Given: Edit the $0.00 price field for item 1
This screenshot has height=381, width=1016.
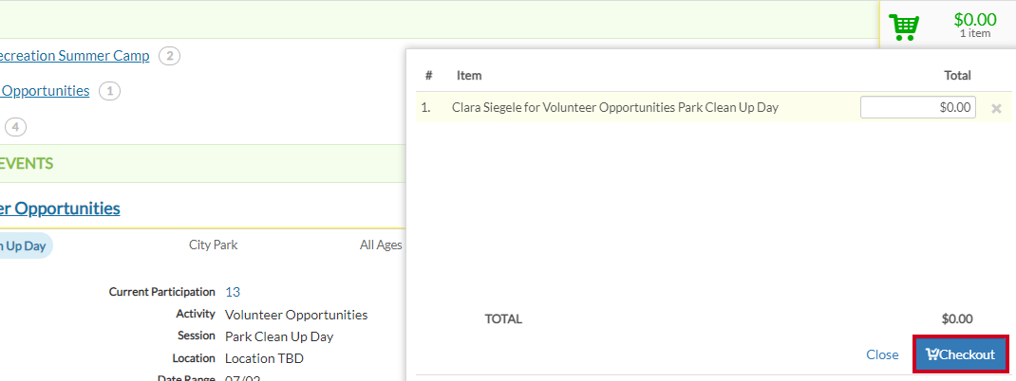Looking at the screenshot, I should (x=918, y=107).
